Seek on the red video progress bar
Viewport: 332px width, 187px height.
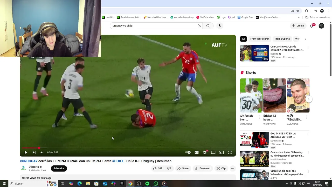point(128,148)
